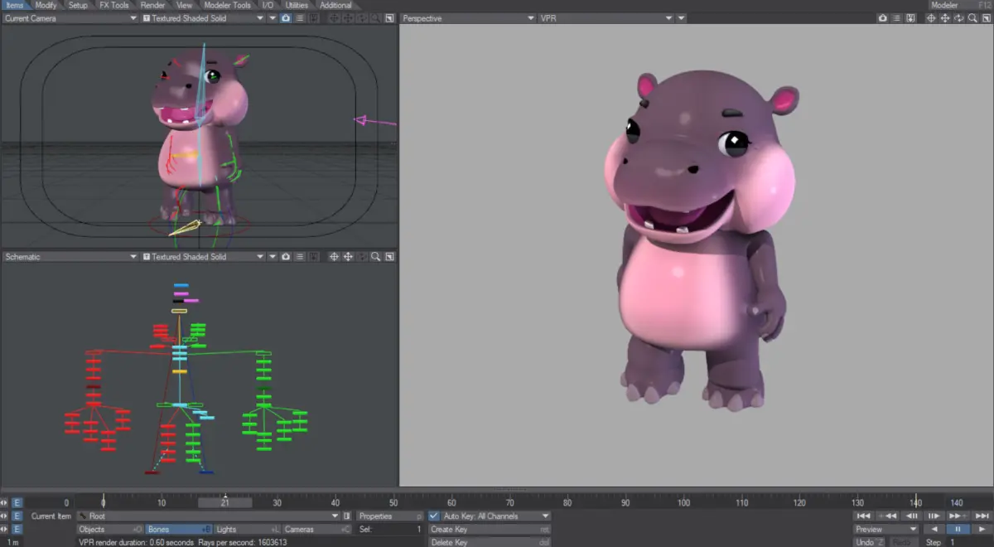This screenshot has height=547, width=994.
Task: Click the zoom magnifier in Perspective viewport
Action: coord(972,18)
